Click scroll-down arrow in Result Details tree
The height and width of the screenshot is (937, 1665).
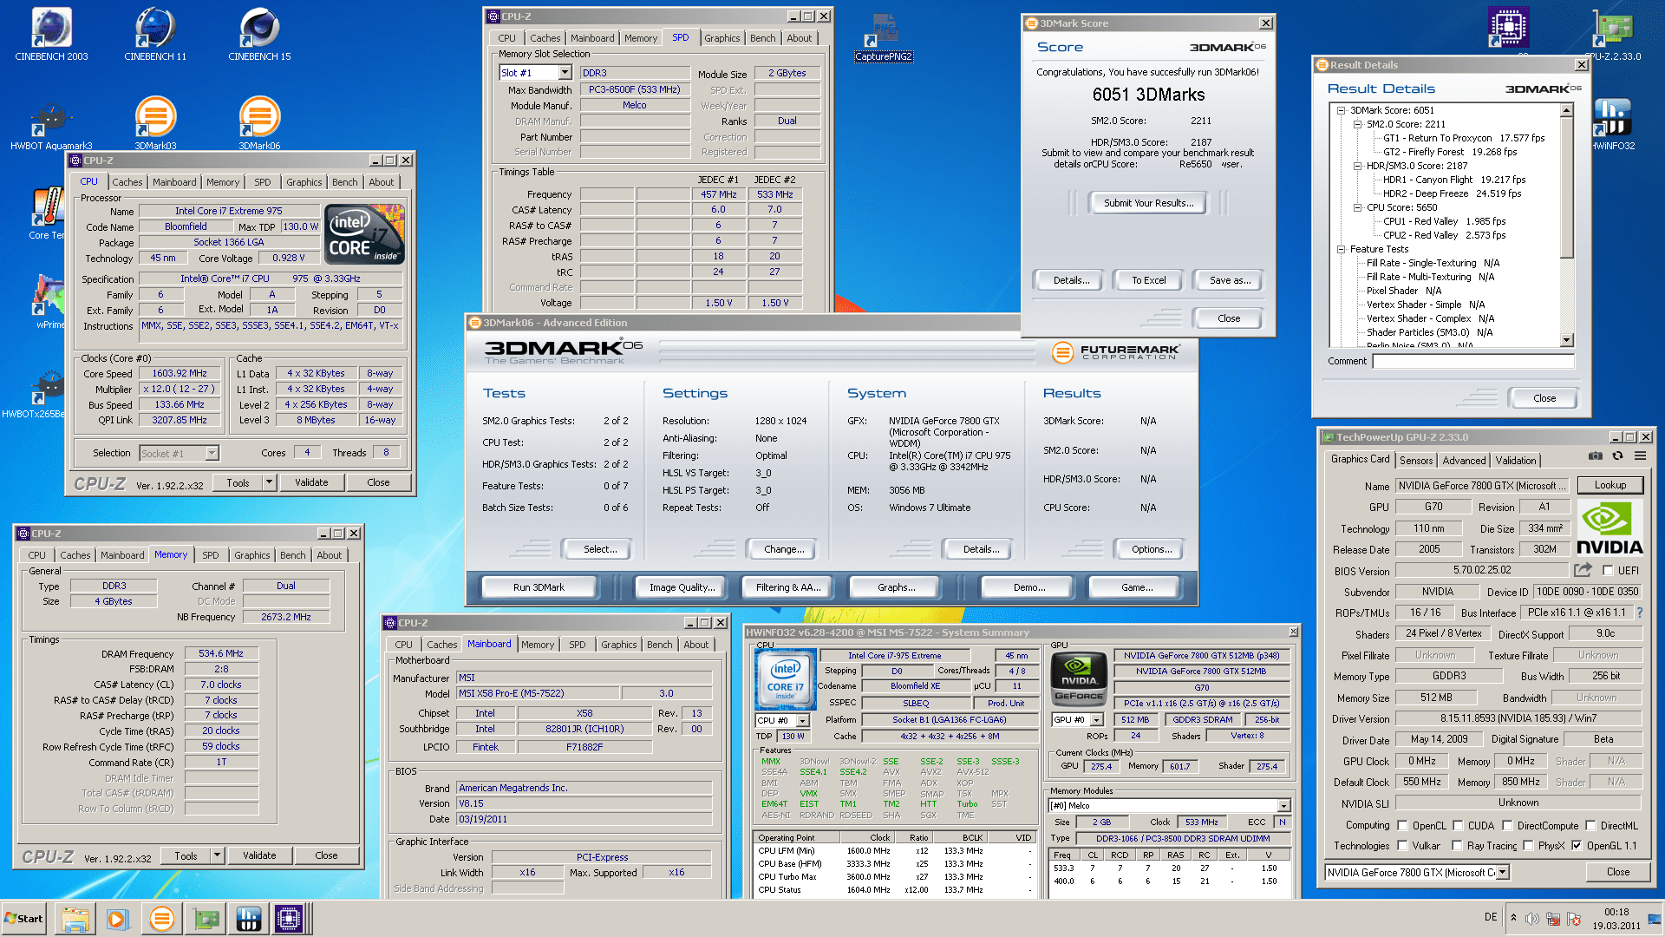click(x=1567, y=340)
